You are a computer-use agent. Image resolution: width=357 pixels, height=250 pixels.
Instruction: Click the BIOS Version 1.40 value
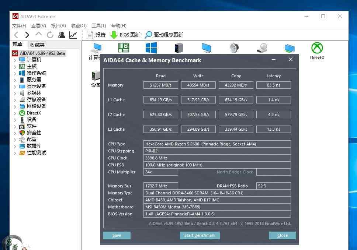pyautogui.click(x=217, y=214)
